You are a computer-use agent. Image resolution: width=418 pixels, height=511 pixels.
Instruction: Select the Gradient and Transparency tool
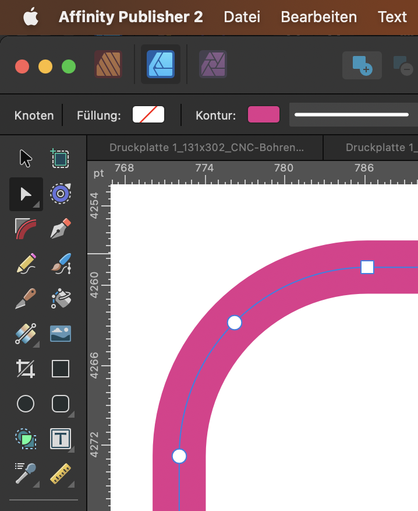[26, 334]
